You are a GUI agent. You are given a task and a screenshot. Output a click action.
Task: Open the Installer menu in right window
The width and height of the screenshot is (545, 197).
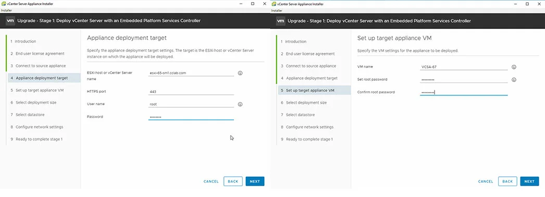tap(277, 10)
